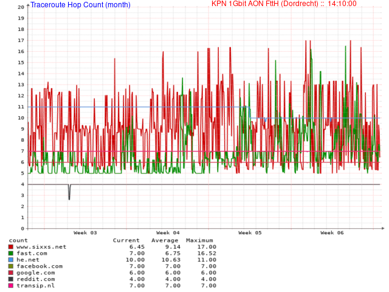Click the crimson google.com legend swatch
Viewport: 389px width, 292px height.
pos(11,273)
